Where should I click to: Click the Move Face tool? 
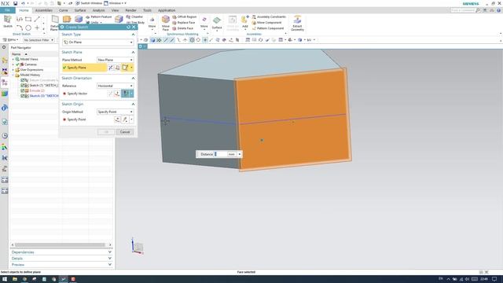click(x=166, y=23)
